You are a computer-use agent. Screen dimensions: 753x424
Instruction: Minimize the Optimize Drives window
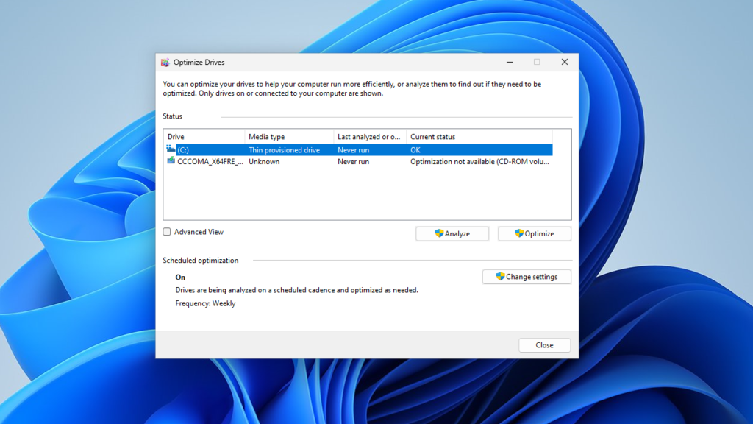[510, 62]
